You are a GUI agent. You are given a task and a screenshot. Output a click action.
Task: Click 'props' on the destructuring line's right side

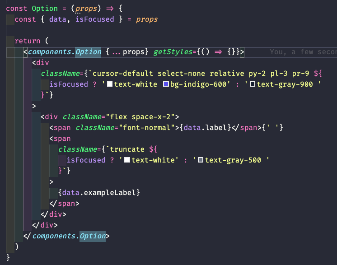coord(147,19)
